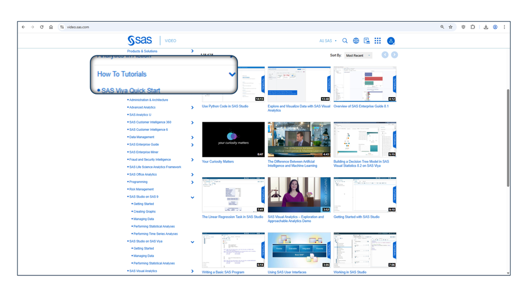
Task: Select SAS Analytics U category
Action: coord(140,114)
